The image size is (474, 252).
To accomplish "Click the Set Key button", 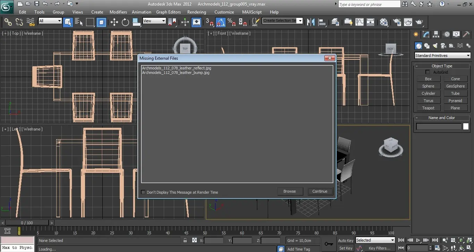I will [x=346, y=248].
